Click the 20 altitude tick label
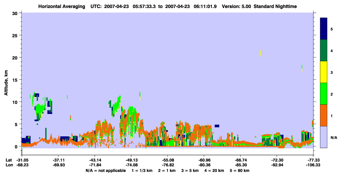This screenshot has width=348, height=178. click(x=15, y=57)
